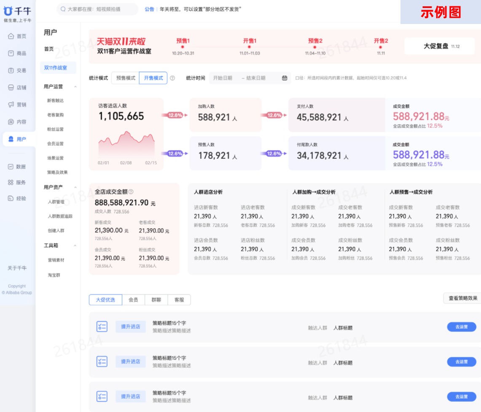Click checklist icon of second strategy row
The image size is (481, 412).
(x=102, y=362)
